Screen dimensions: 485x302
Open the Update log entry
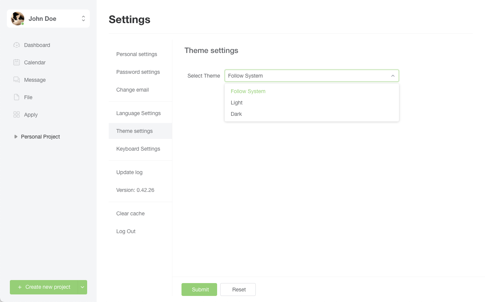click(x=140, y=172)
